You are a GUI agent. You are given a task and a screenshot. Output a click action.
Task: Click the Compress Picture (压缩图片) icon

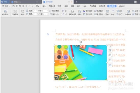[x=15, y=11]
